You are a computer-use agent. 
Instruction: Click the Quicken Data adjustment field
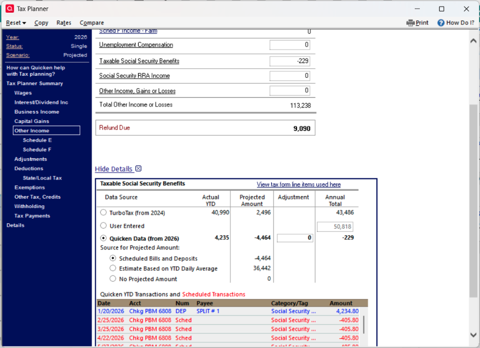tap(295, 238)
